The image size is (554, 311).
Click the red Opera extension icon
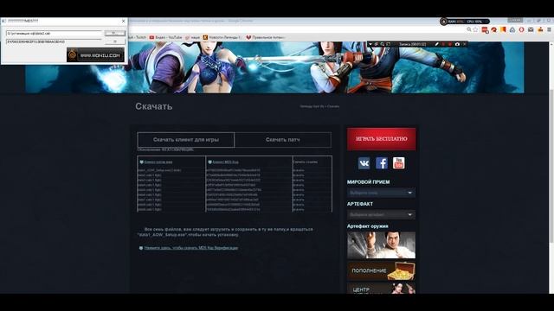point(521,30)
